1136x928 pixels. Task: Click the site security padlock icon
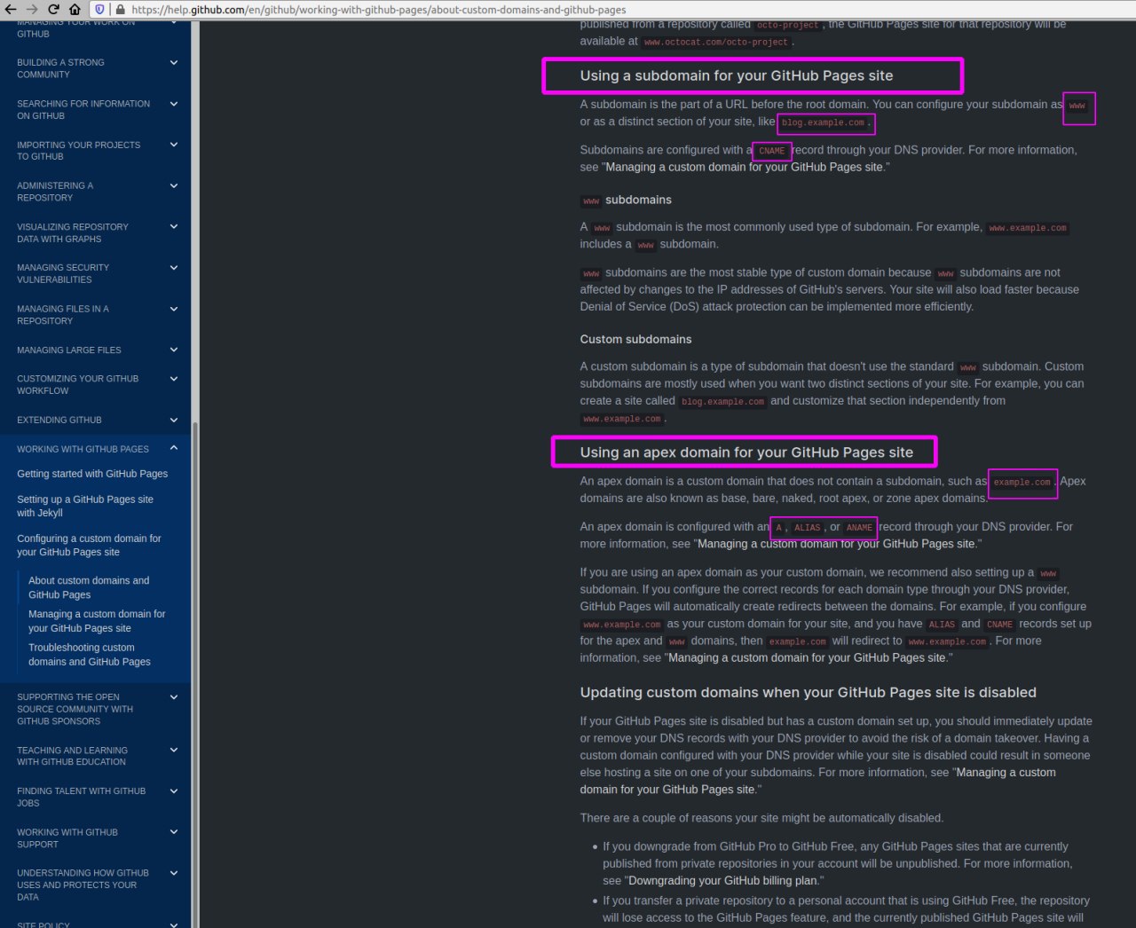tap(120, 9)
